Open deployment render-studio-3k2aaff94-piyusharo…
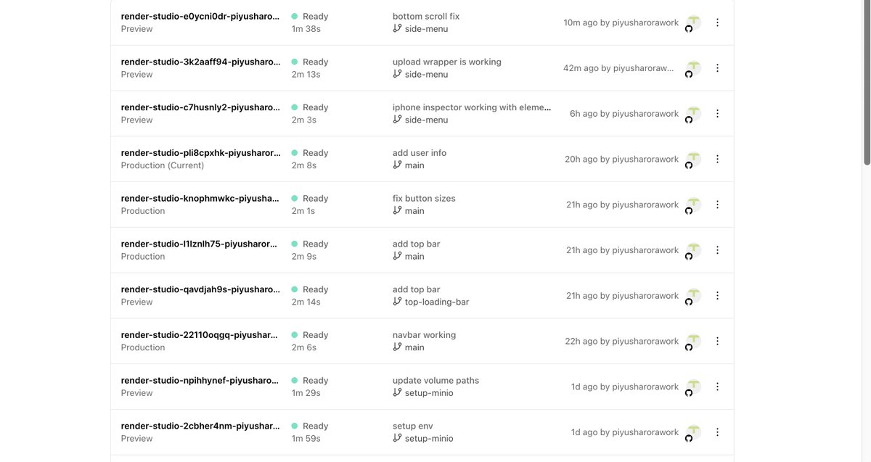Viewport: 871px width, 462px height. coord(200,62)
